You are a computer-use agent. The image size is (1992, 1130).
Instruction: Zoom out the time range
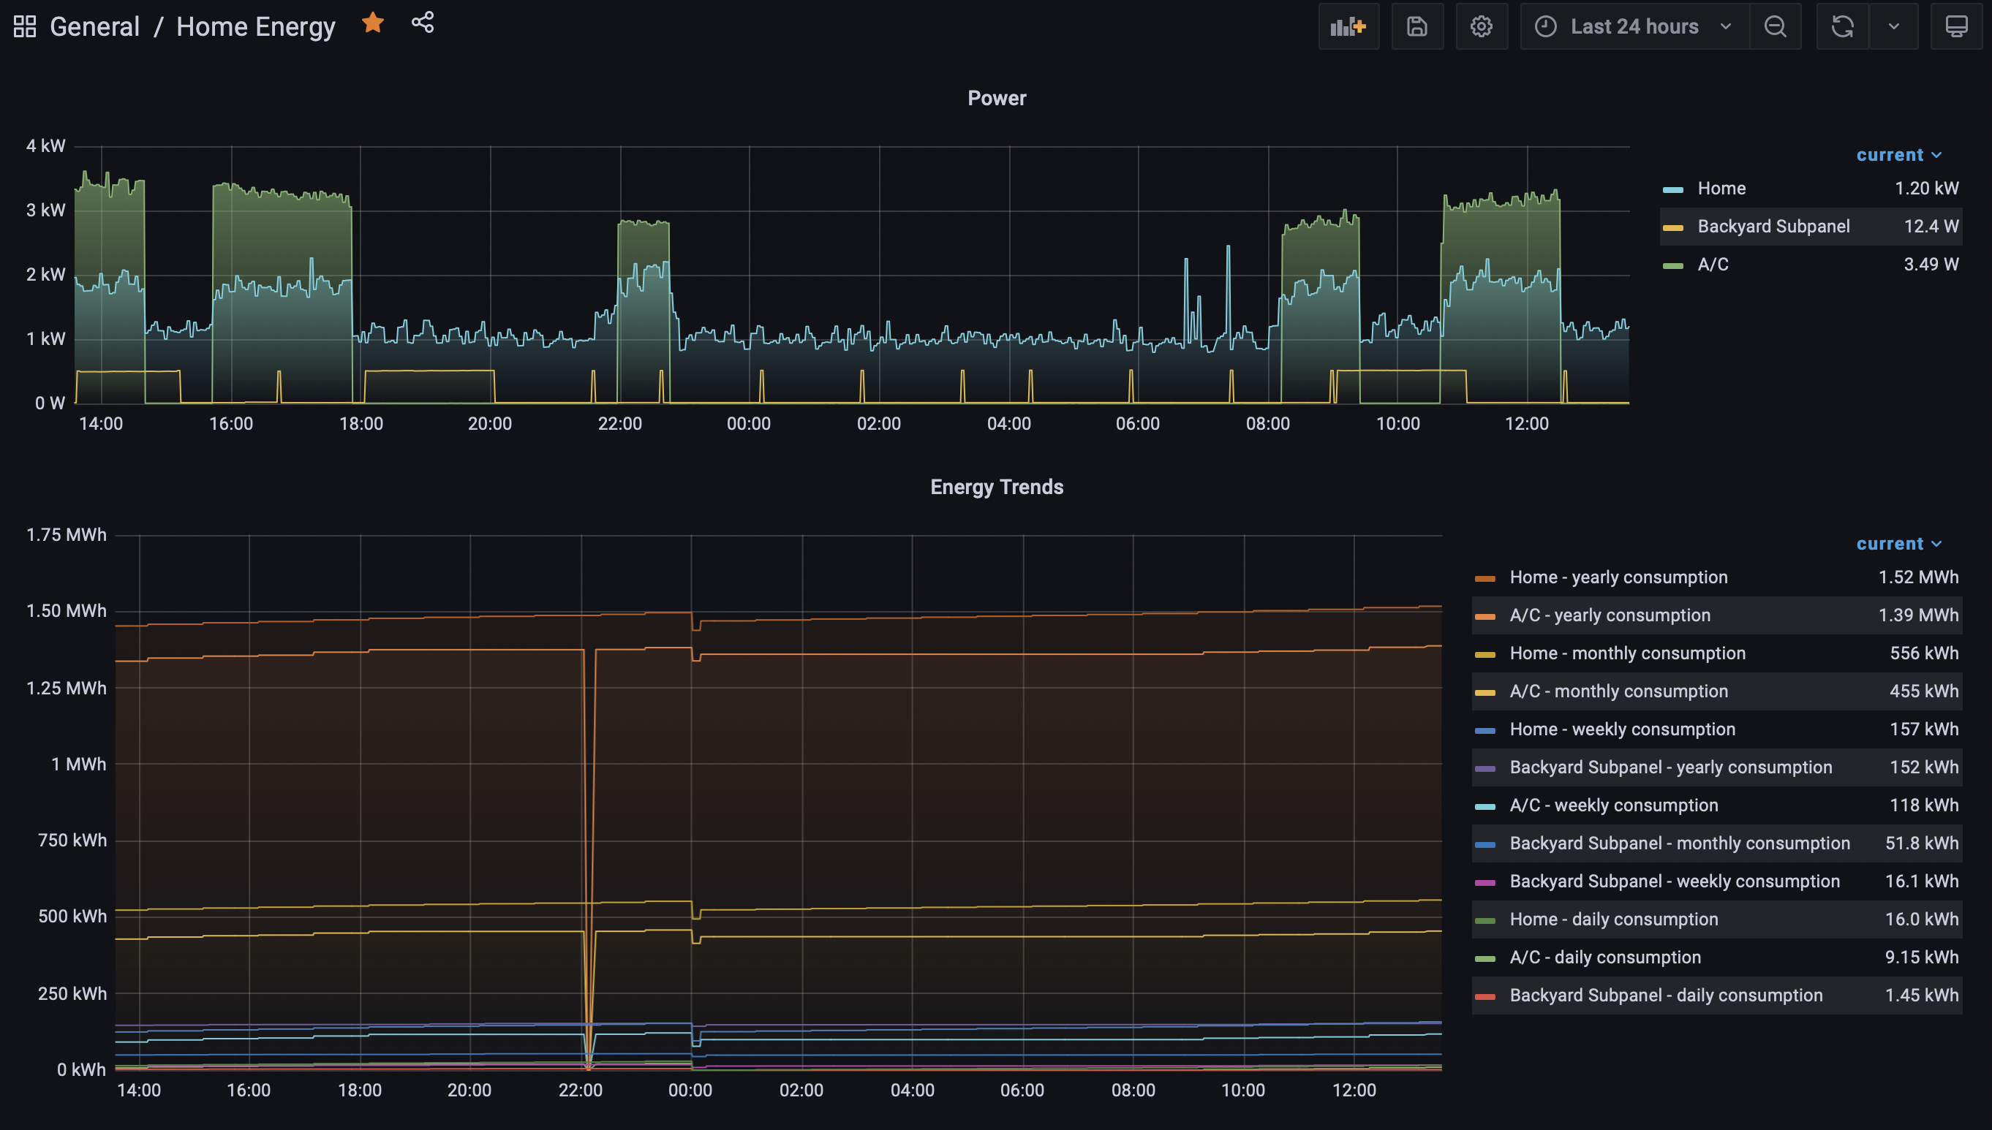click(1775, 26)
